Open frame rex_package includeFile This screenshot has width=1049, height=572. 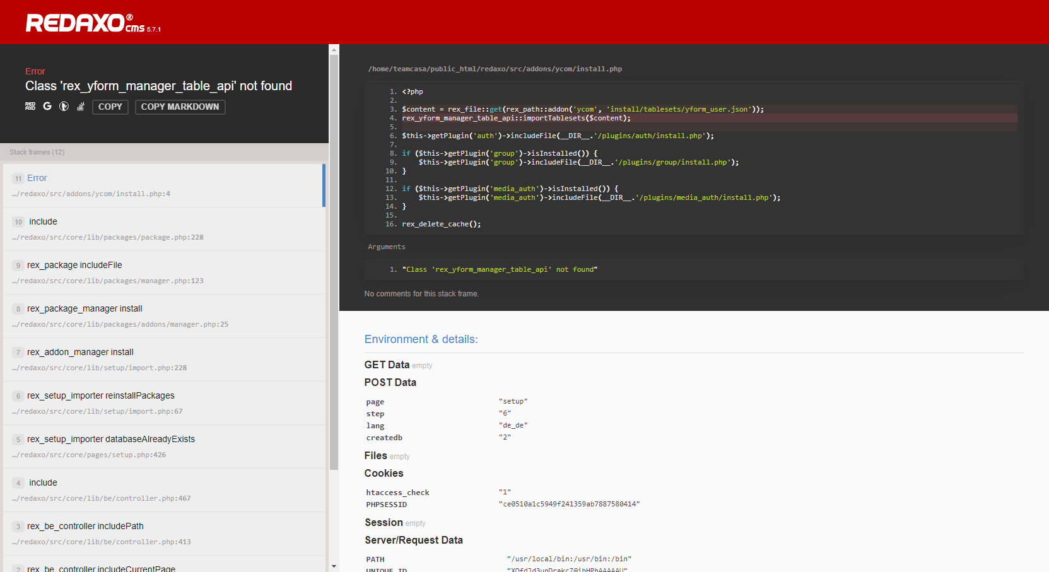tap(164, 272)
